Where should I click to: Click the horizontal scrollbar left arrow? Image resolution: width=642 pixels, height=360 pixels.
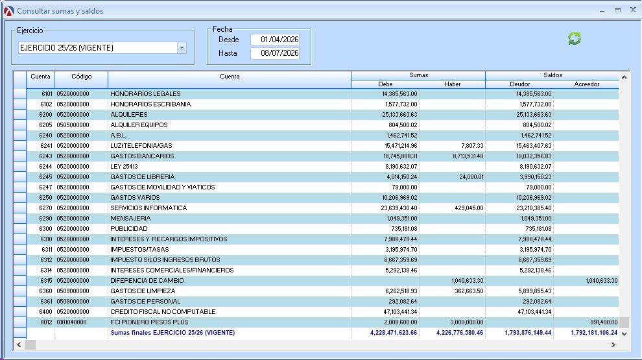point(19,345)
